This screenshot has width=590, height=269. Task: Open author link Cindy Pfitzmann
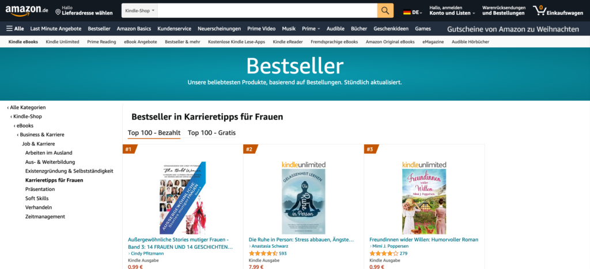click(147, 253)
